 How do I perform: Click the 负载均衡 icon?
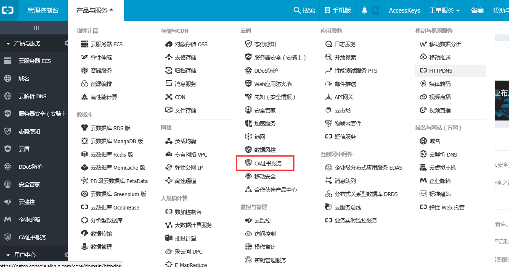point(169,141)
